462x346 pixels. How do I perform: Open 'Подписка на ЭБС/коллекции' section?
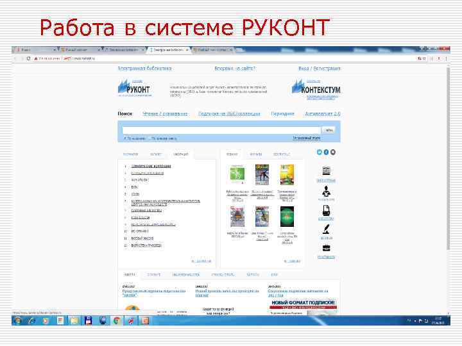229,113
